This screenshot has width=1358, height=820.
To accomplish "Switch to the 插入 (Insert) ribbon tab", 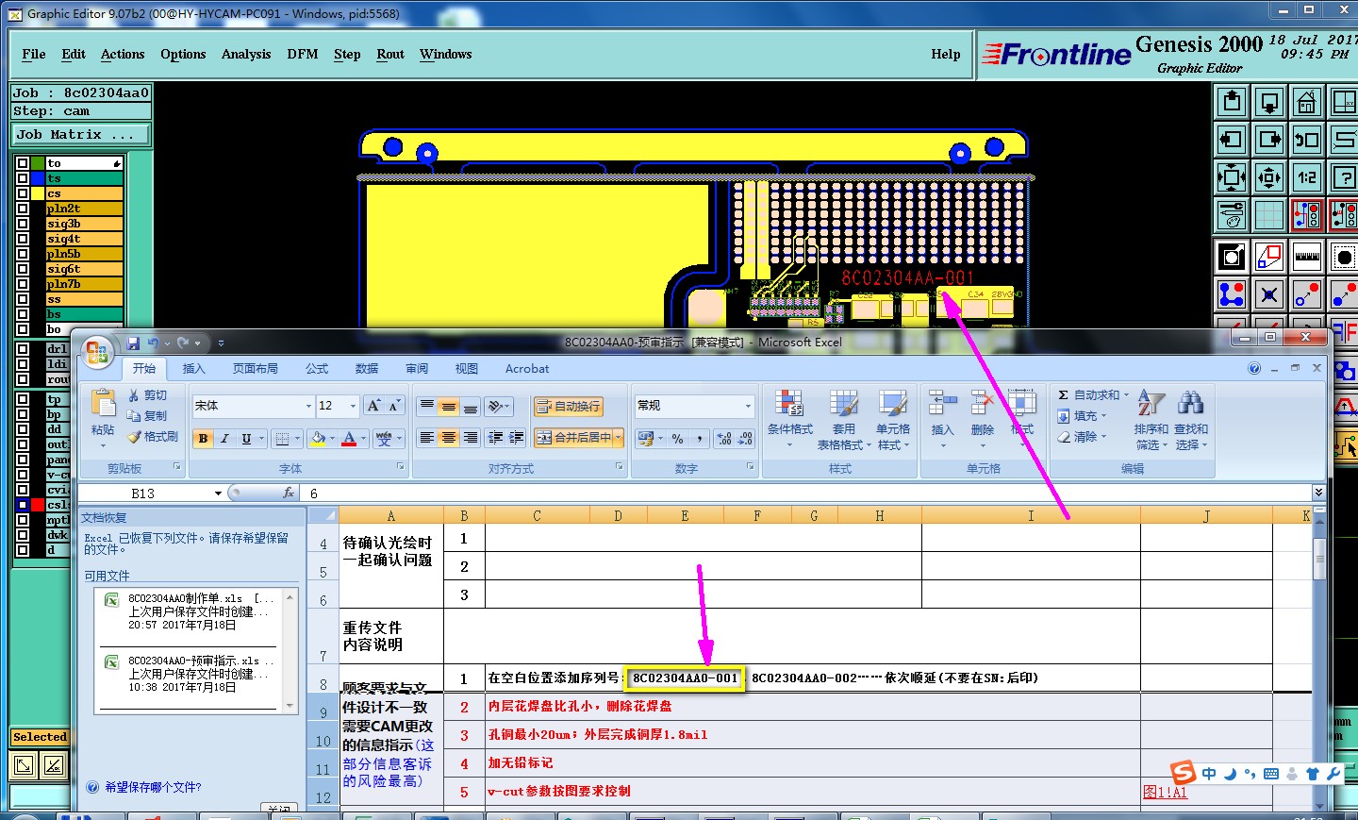I will pyautogui.click(x=193, y=368).
